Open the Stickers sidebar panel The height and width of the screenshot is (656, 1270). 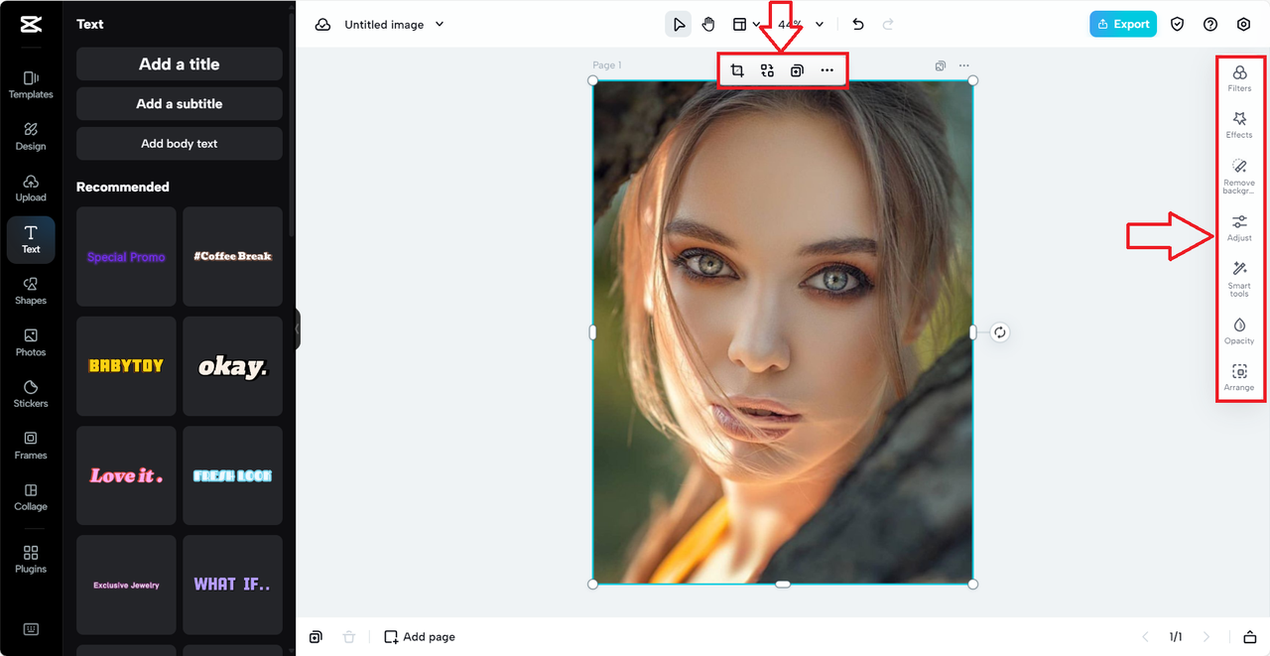coord(31,394)
